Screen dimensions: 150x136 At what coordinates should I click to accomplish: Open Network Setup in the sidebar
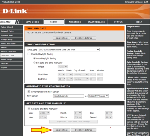pyautogui.click(x=11, y=31)
